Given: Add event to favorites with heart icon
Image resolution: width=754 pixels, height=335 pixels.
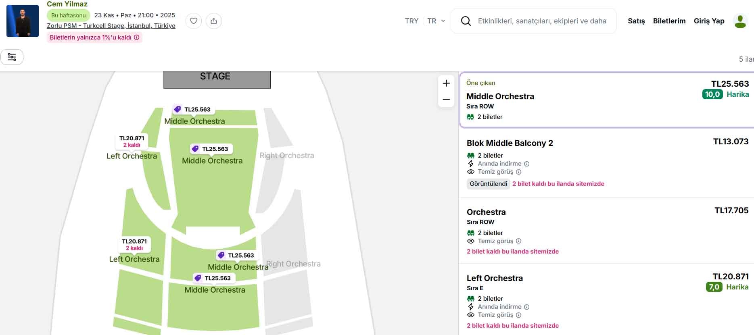Looking at the screenshot, I should (194, 21).
